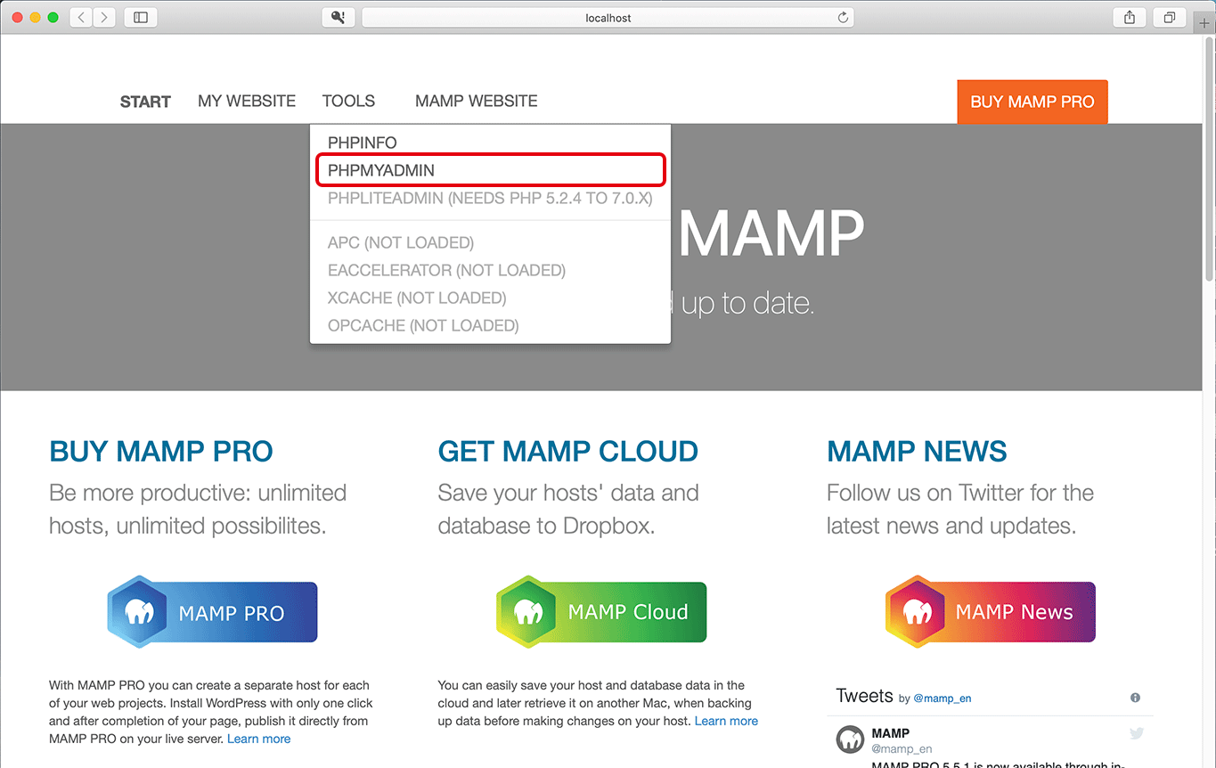Click the BUY MAMP PRO heading
Screen dimensions: 1216x768
[161, 452]
